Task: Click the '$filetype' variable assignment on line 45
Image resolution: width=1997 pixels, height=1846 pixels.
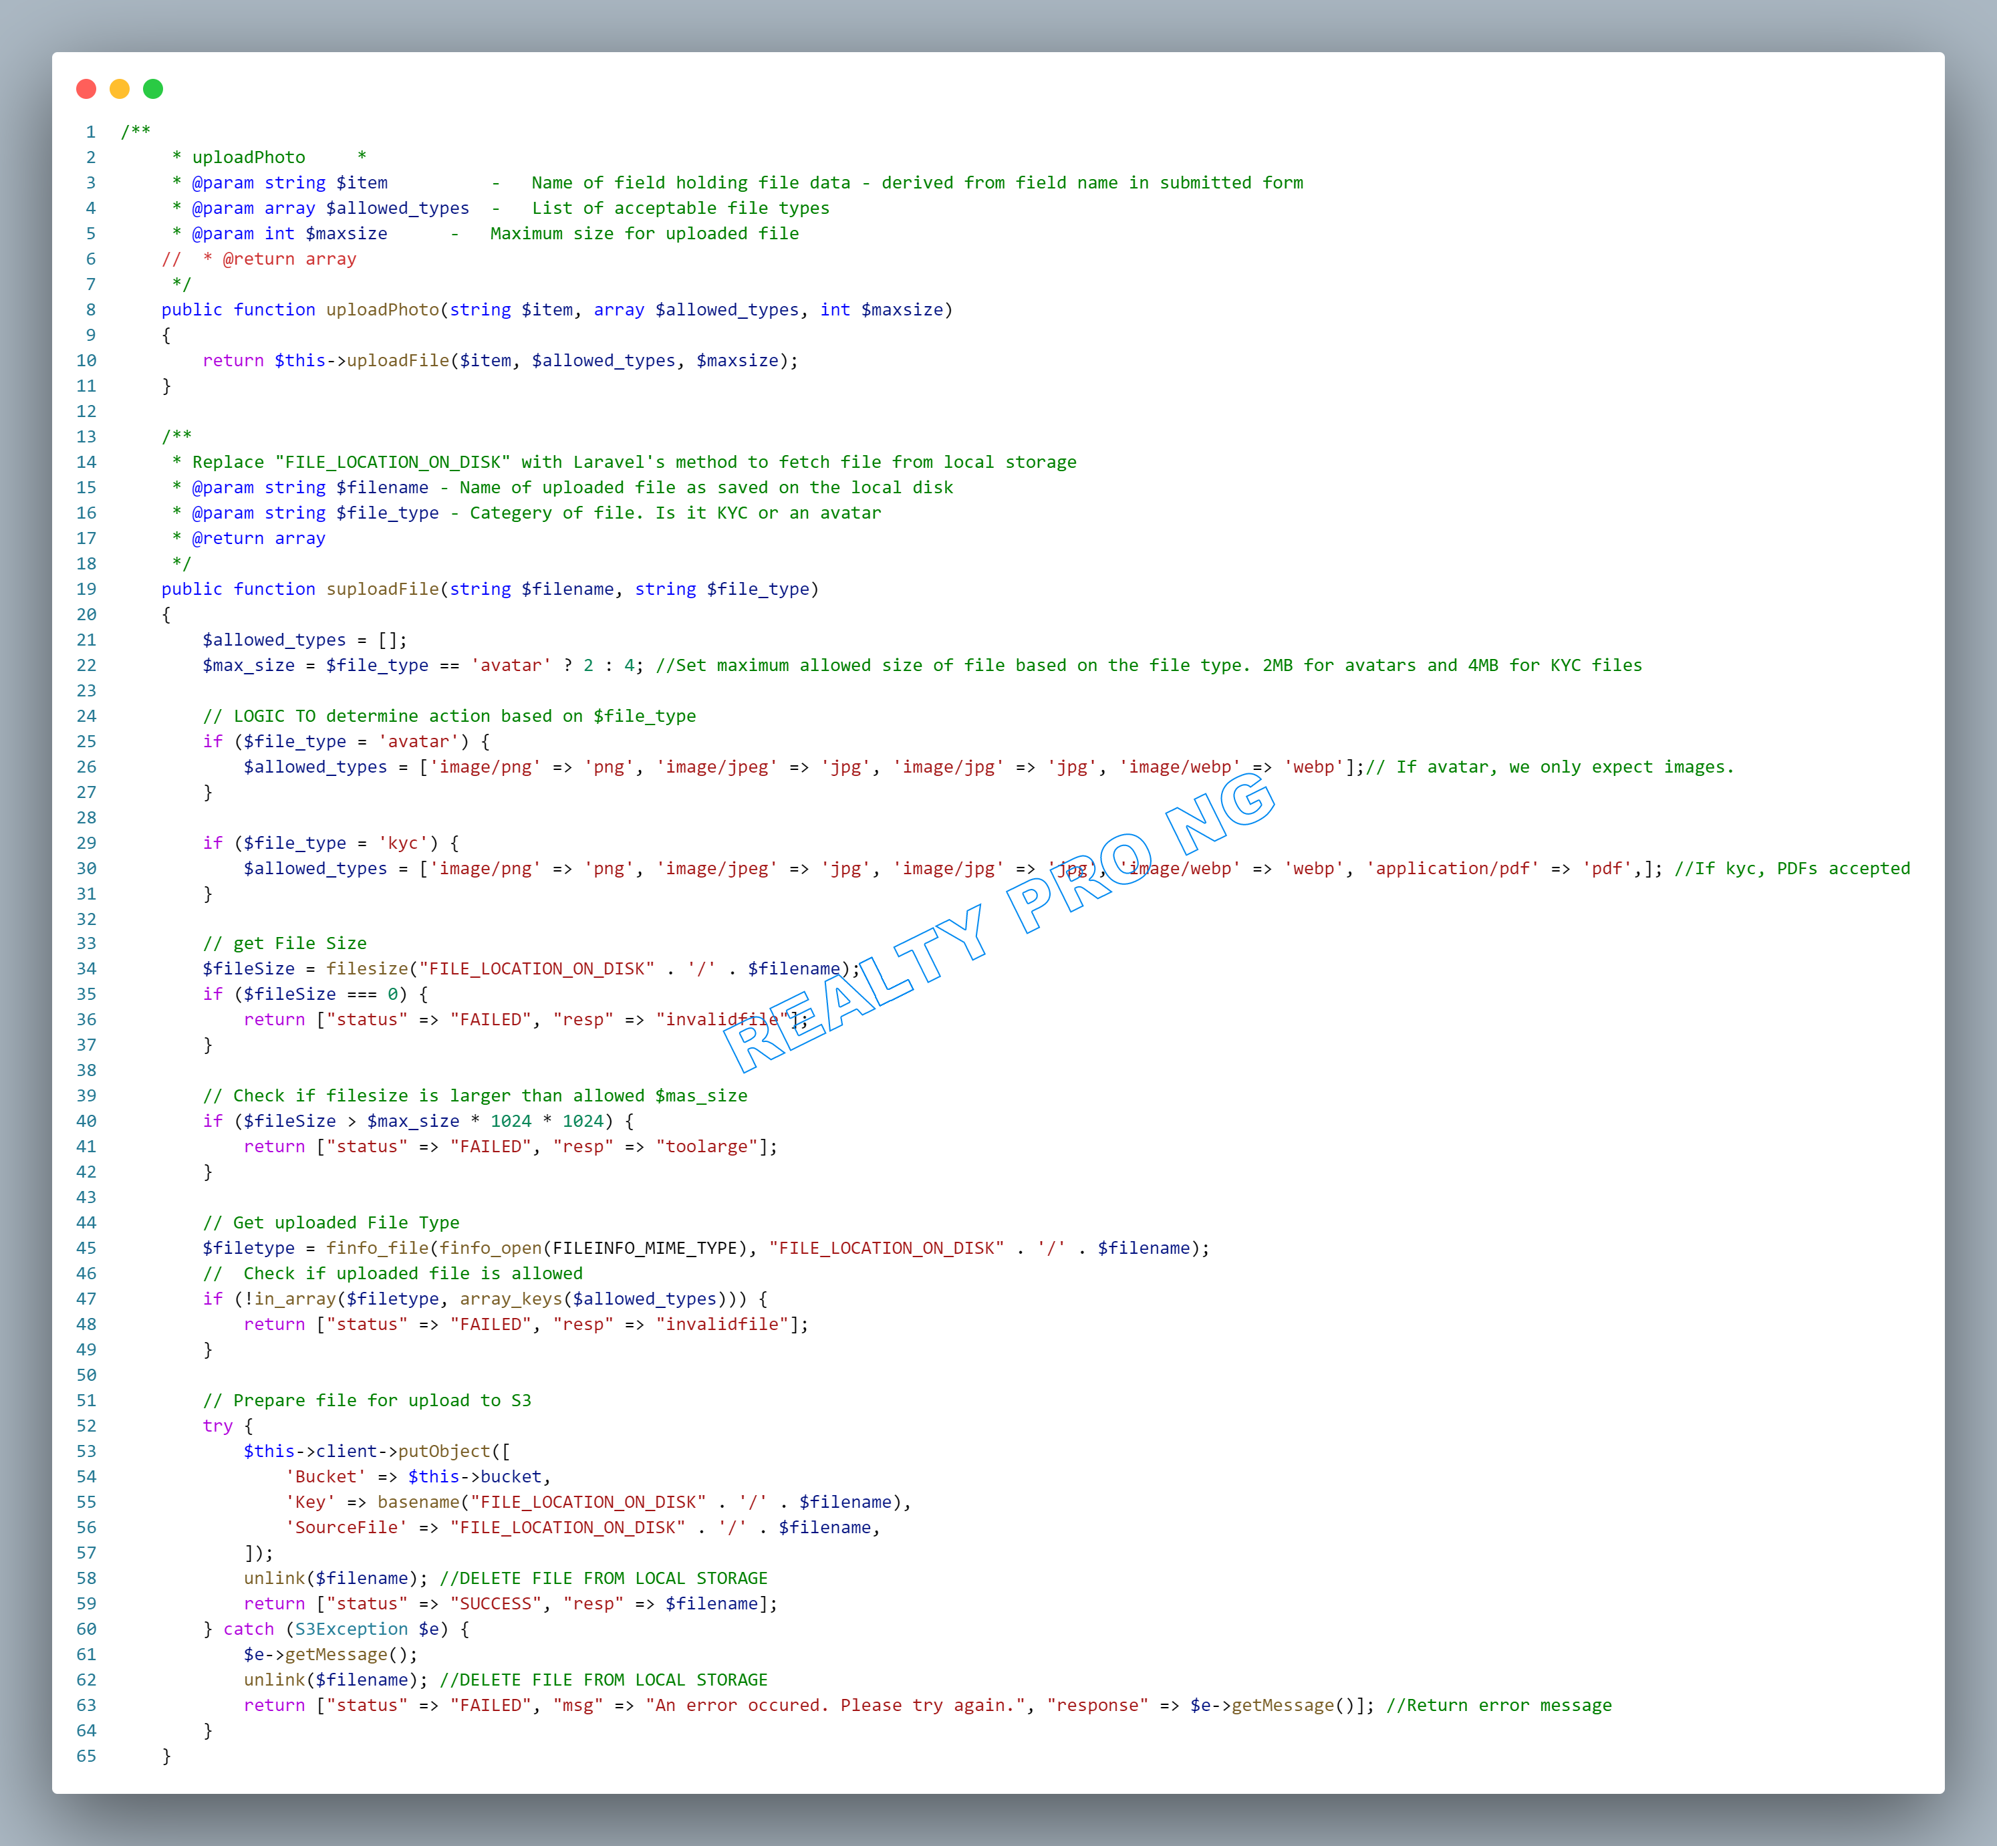Action: [x=249, y=1248]
